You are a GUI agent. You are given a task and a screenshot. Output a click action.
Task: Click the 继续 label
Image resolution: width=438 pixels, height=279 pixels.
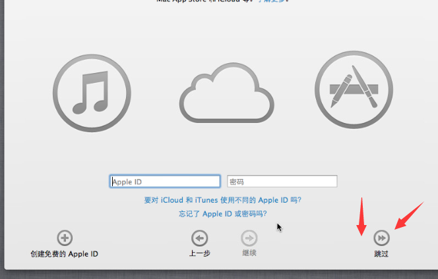click(x=249, y=253)
